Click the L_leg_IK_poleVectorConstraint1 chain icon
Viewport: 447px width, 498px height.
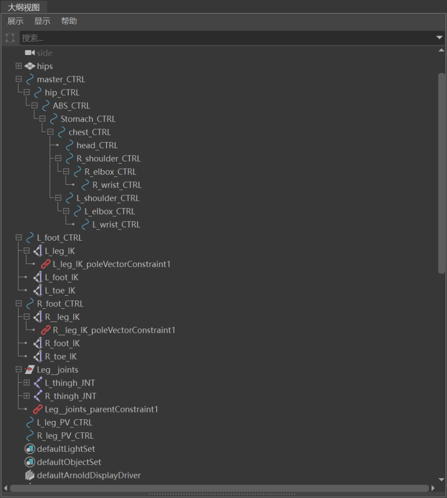[x=46, y=264]
